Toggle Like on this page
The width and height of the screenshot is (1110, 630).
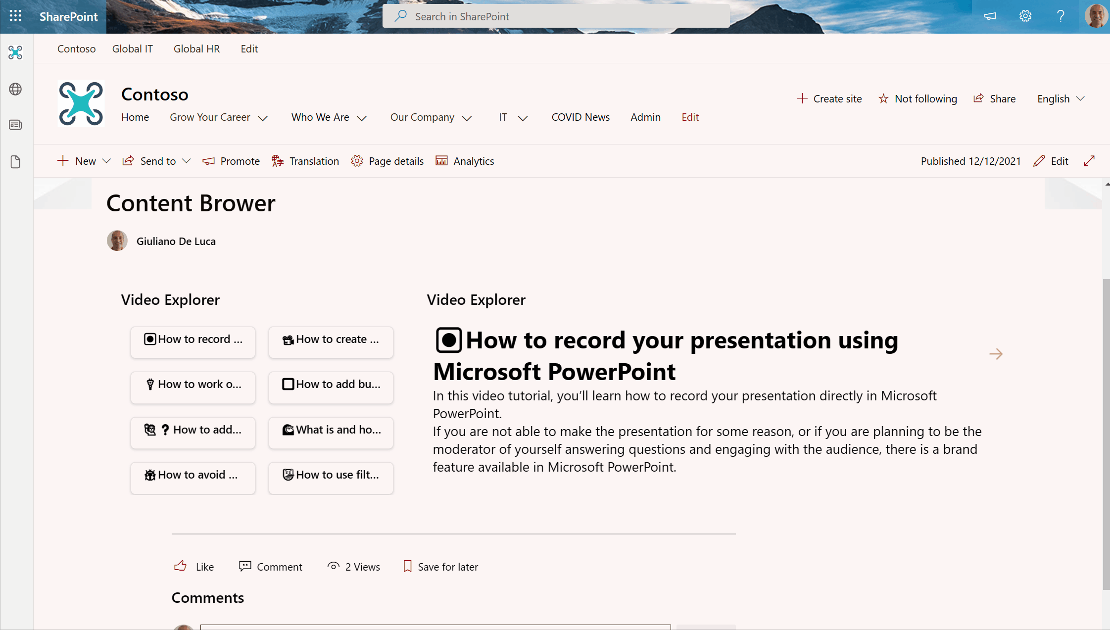[193, 566]
